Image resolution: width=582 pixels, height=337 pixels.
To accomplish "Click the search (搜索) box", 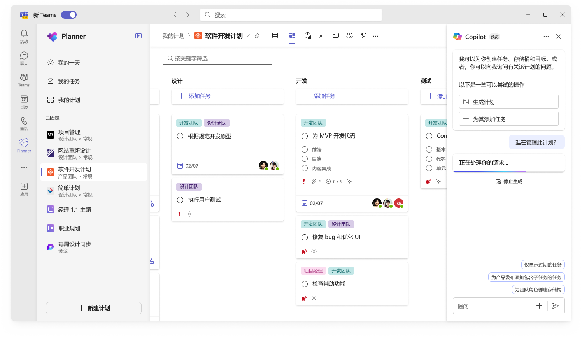I will (291, 15).
